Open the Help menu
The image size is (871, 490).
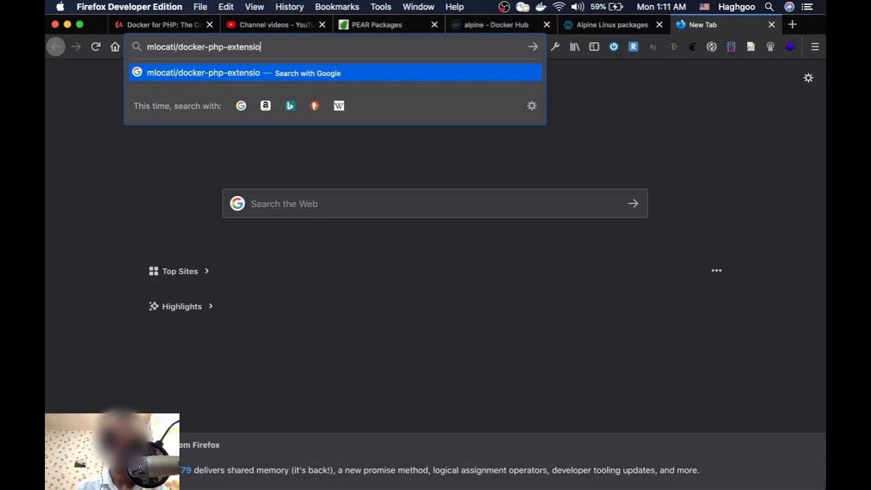pos(455,7)
